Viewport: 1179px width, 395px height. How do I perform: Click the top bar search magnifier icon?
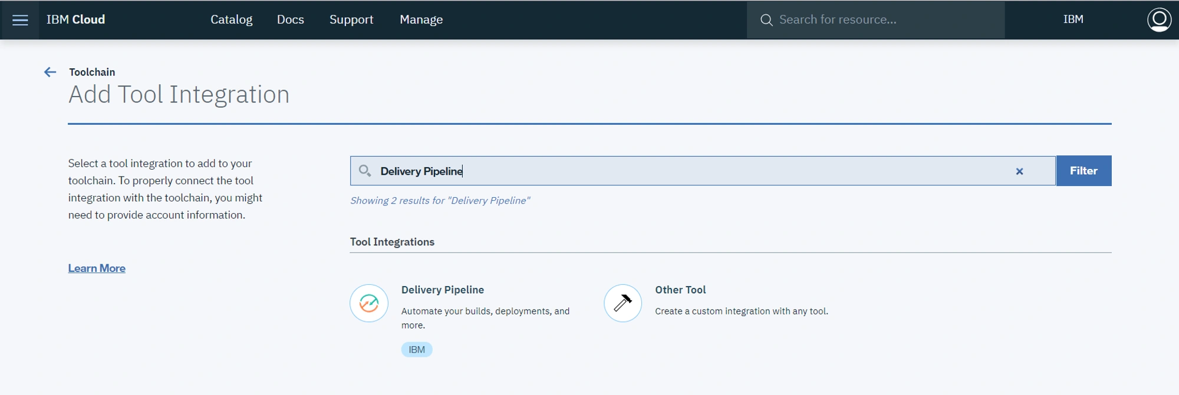coord(766,20)
